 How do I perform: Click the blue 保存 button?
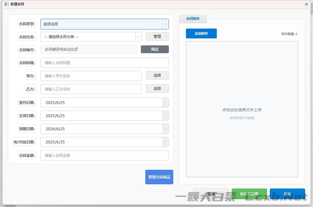click(287, 194)
